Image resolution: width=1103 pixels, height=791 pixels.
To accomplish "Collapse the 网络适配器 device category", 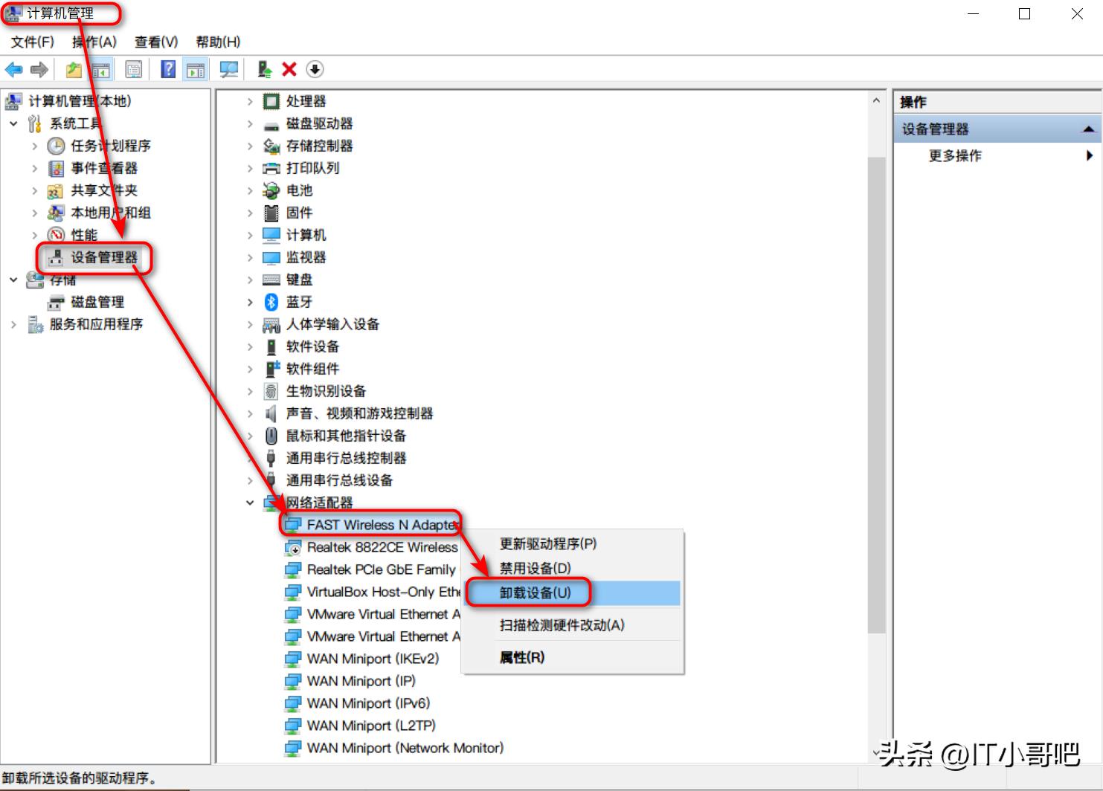I will click(249, 503).
